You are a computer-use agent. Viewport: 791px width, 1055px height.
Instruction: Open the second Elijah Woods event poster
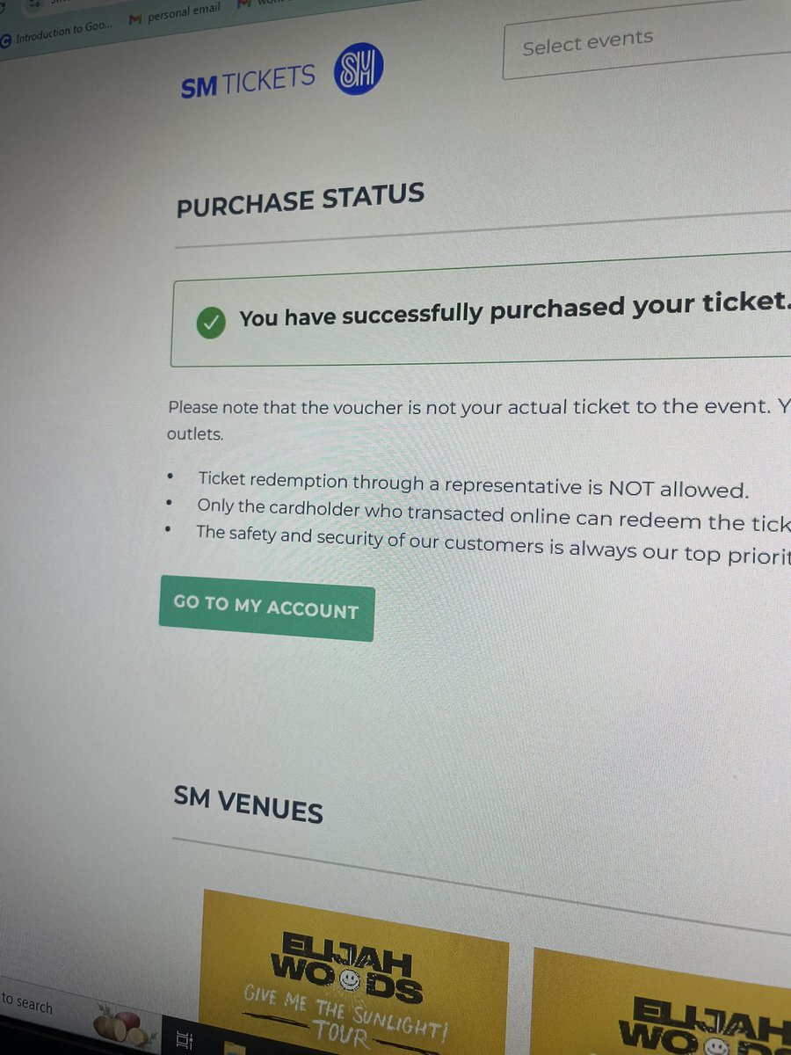(662, 1002)
